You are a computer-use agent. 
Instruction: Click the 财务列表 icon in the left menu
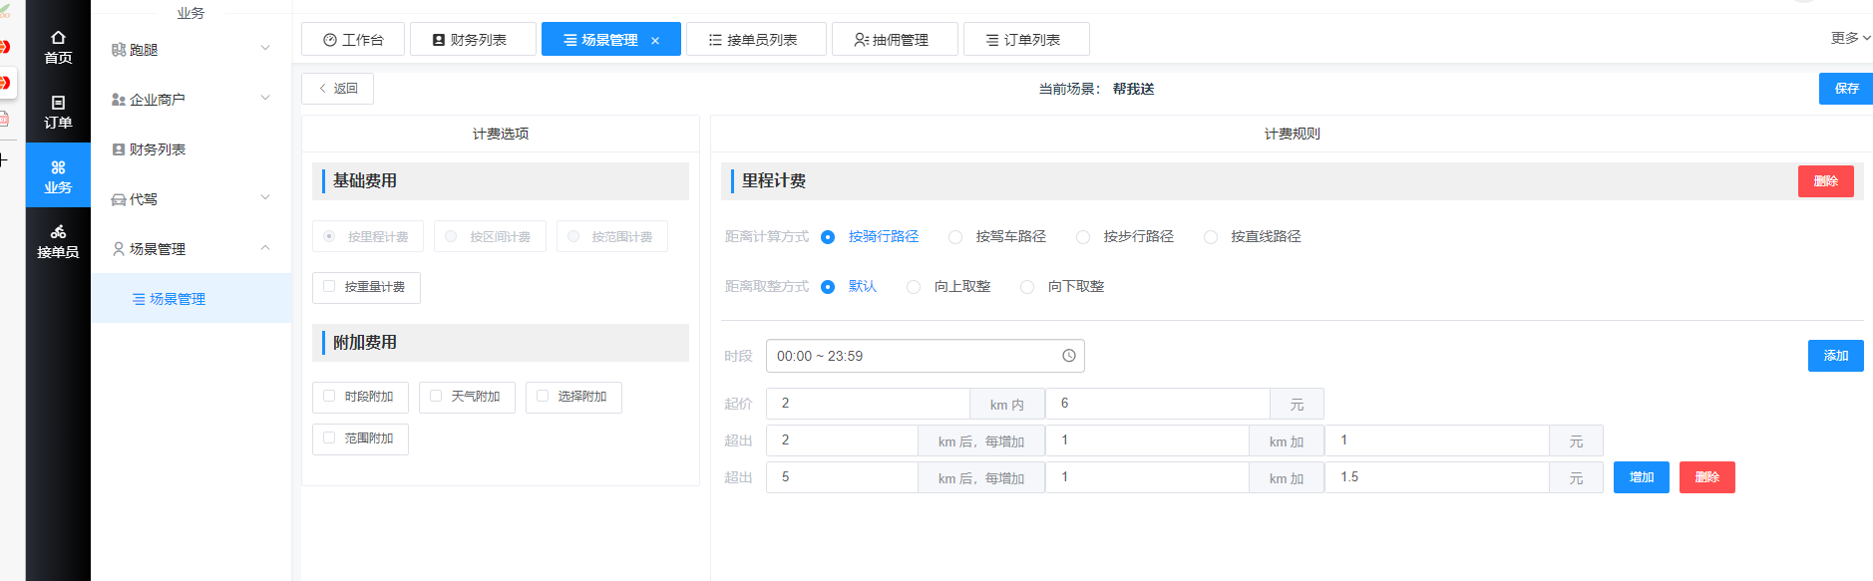pos(119,149)
